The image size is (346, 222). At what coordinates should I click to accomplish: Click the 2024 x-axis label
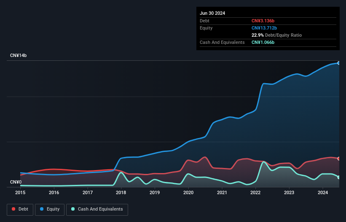pos(323,192)
